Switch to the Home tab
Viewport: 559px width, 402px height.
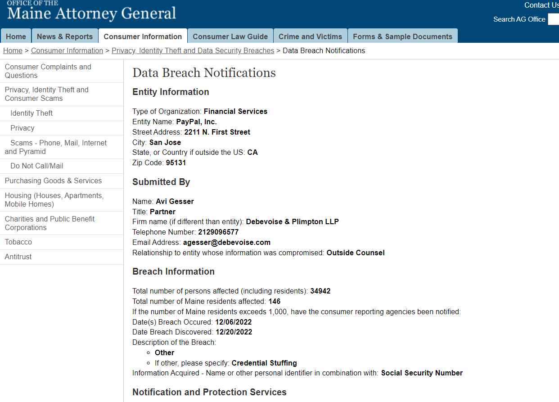(16, 36)
